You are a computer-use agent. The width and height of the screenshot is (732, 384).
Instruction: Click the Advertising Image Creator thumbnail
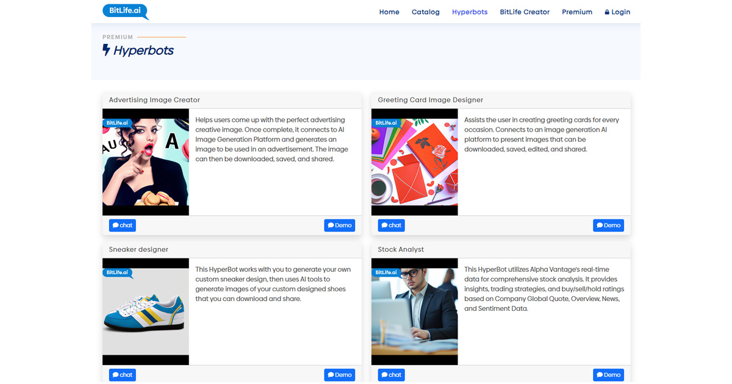tap(146, 162)
